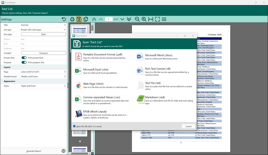Click the Chrome Web Page format icon
Image resolution: width=268 pixels, height=155 pixels.
coord(78,86)
